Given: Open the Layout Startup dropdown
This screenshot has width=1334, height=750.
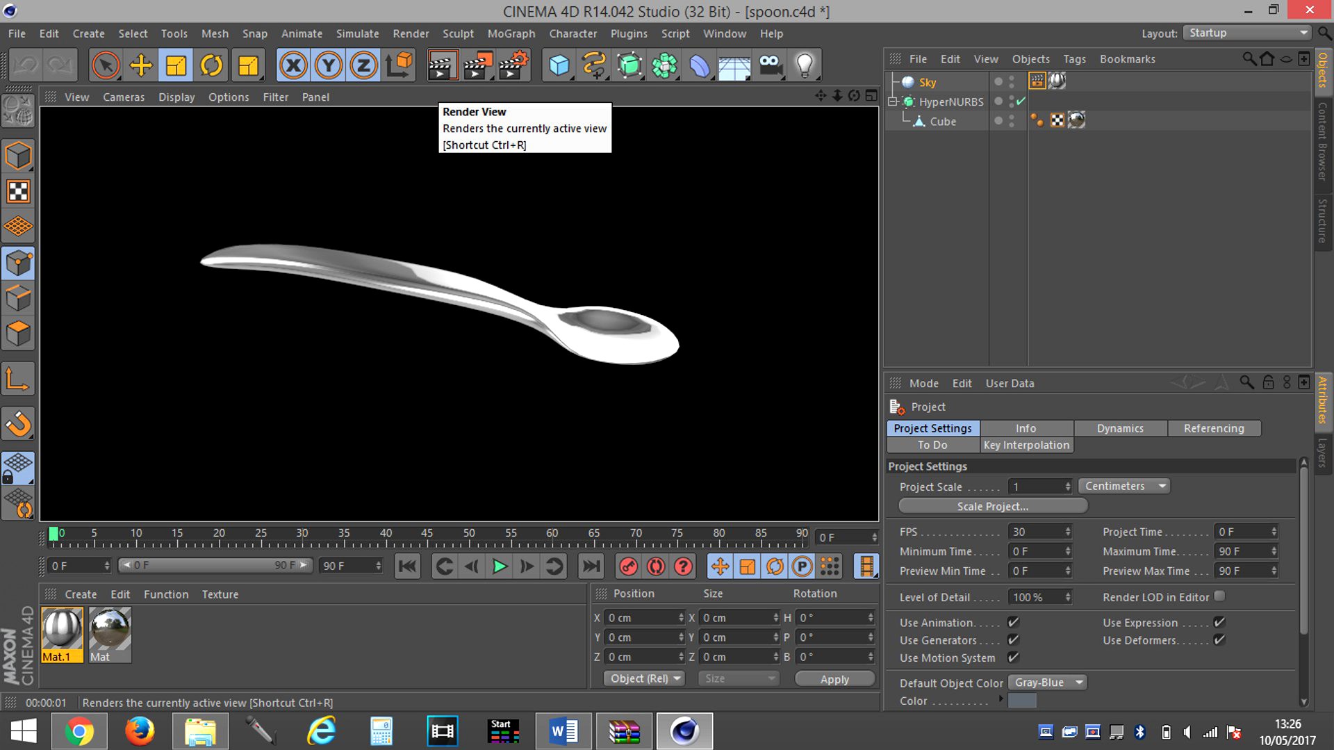Looking at the screenshot, I should tap(1248, 33).
